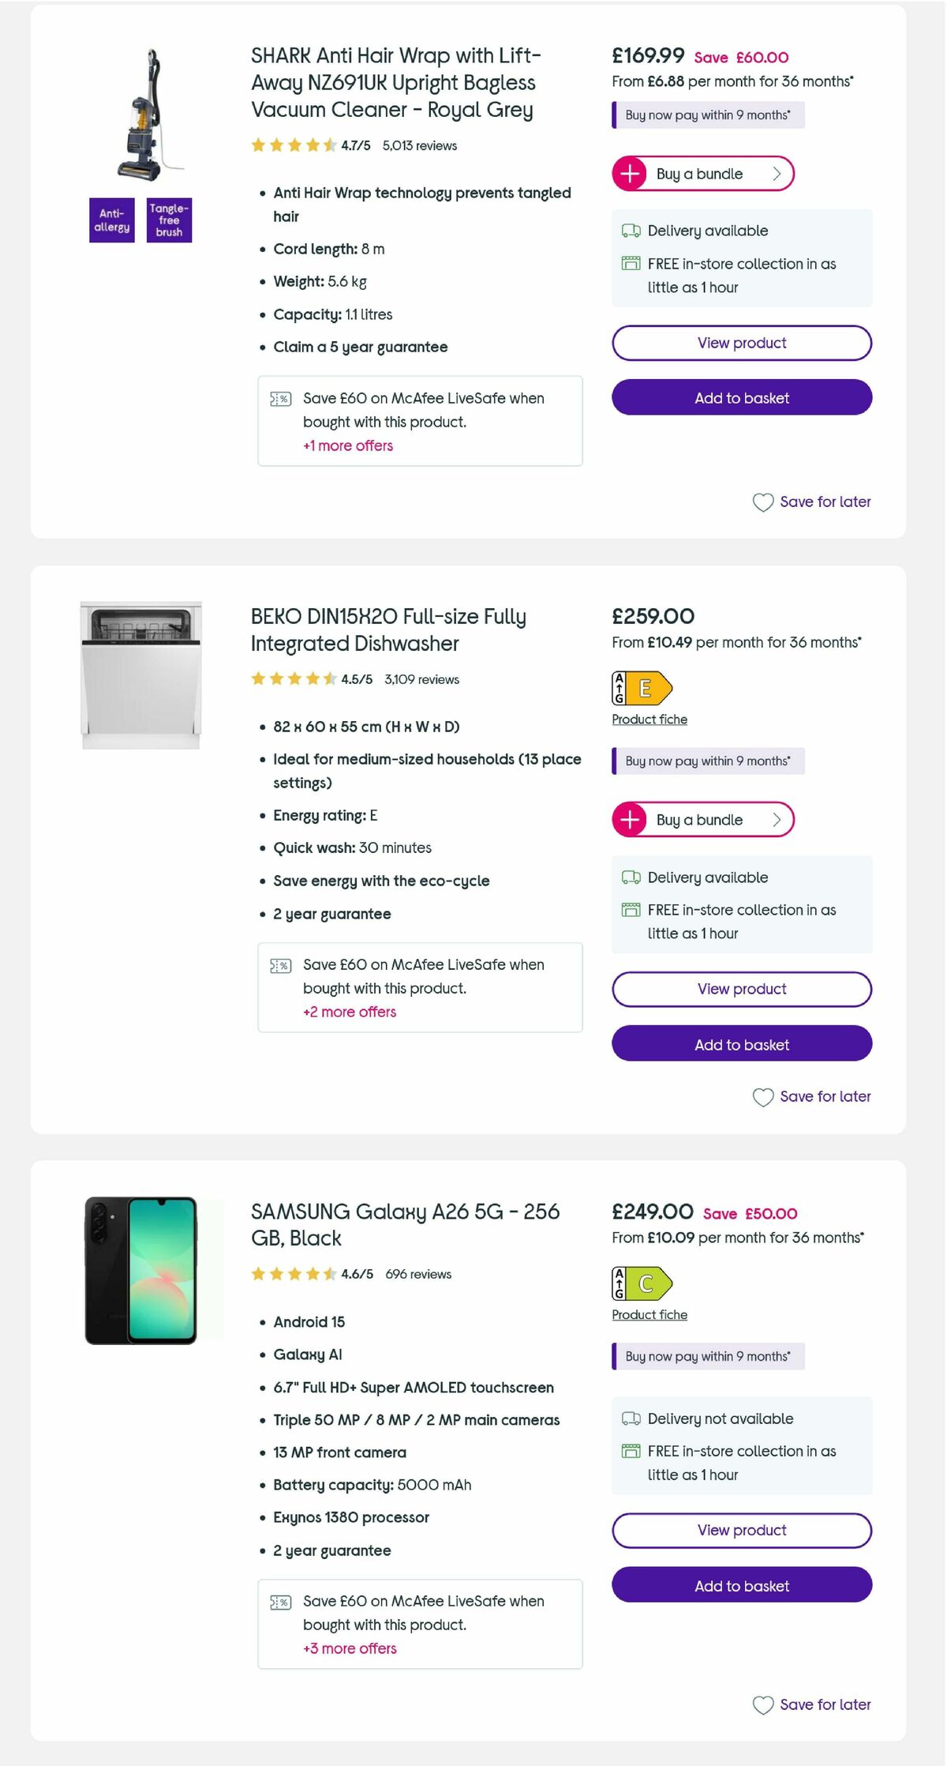
Task: Select the delivery truck icon for the Shark vacuum
Action: pyautogui.click(x=630, y=230)
